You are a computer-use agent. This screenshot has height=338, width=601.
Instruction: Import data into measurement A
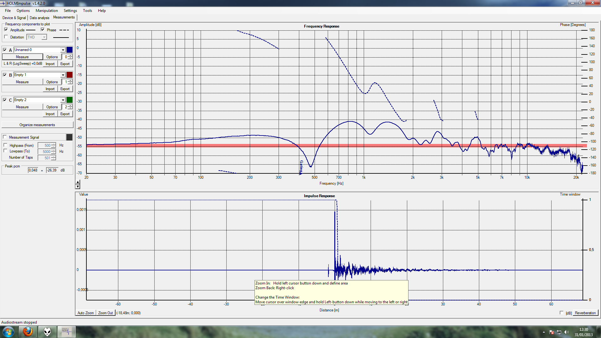[50, 64]
